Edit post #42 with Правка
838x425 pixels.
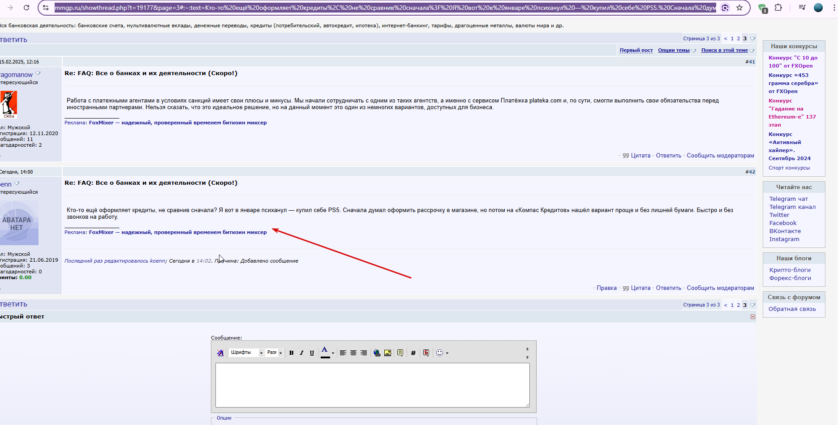pos(606,288)
